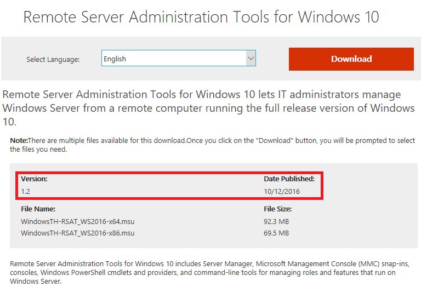
Task: Click the File Name: label
Action: coord(38,209)
